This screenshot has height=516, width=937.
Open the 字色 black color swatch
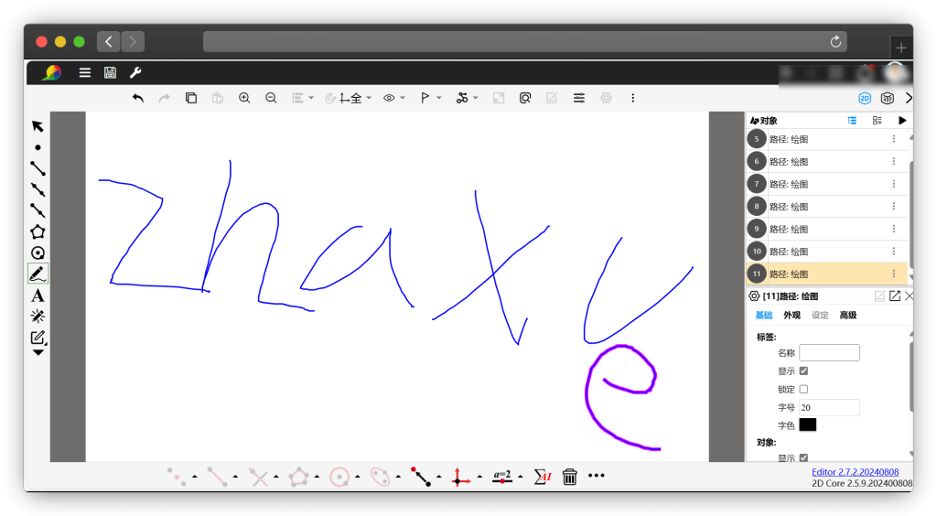[x=808, y=425]
